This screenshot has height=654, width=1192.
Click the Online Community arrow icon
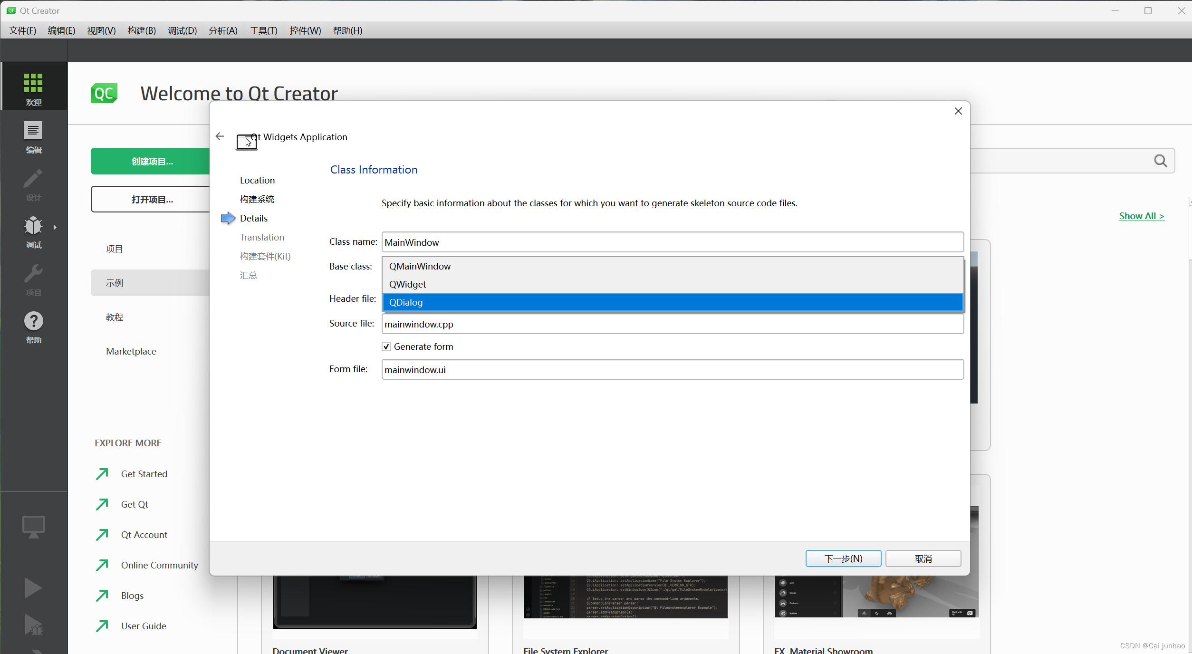(x=102, y=565)
